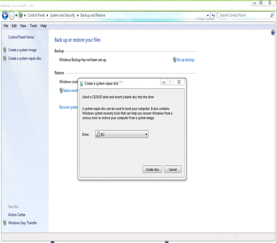The height and width of the screenshot is (243, 277).
Task: Click Create a system image link
Action: (22, 50)
